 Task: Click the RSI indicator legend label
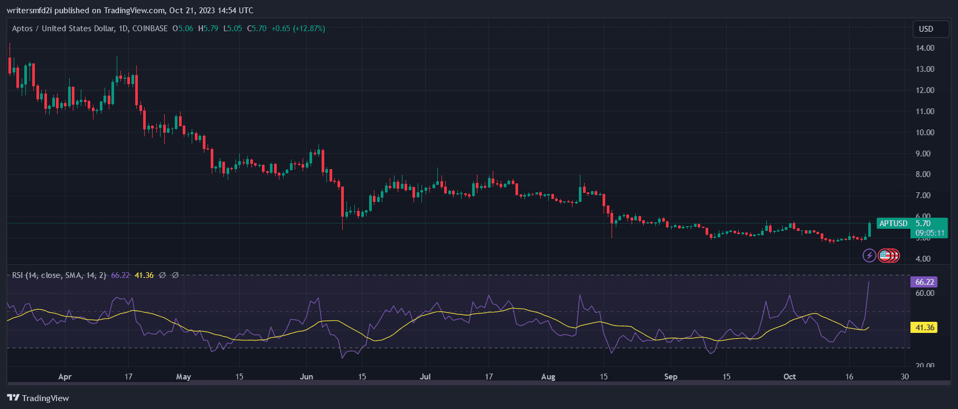[x=59, y=275]
